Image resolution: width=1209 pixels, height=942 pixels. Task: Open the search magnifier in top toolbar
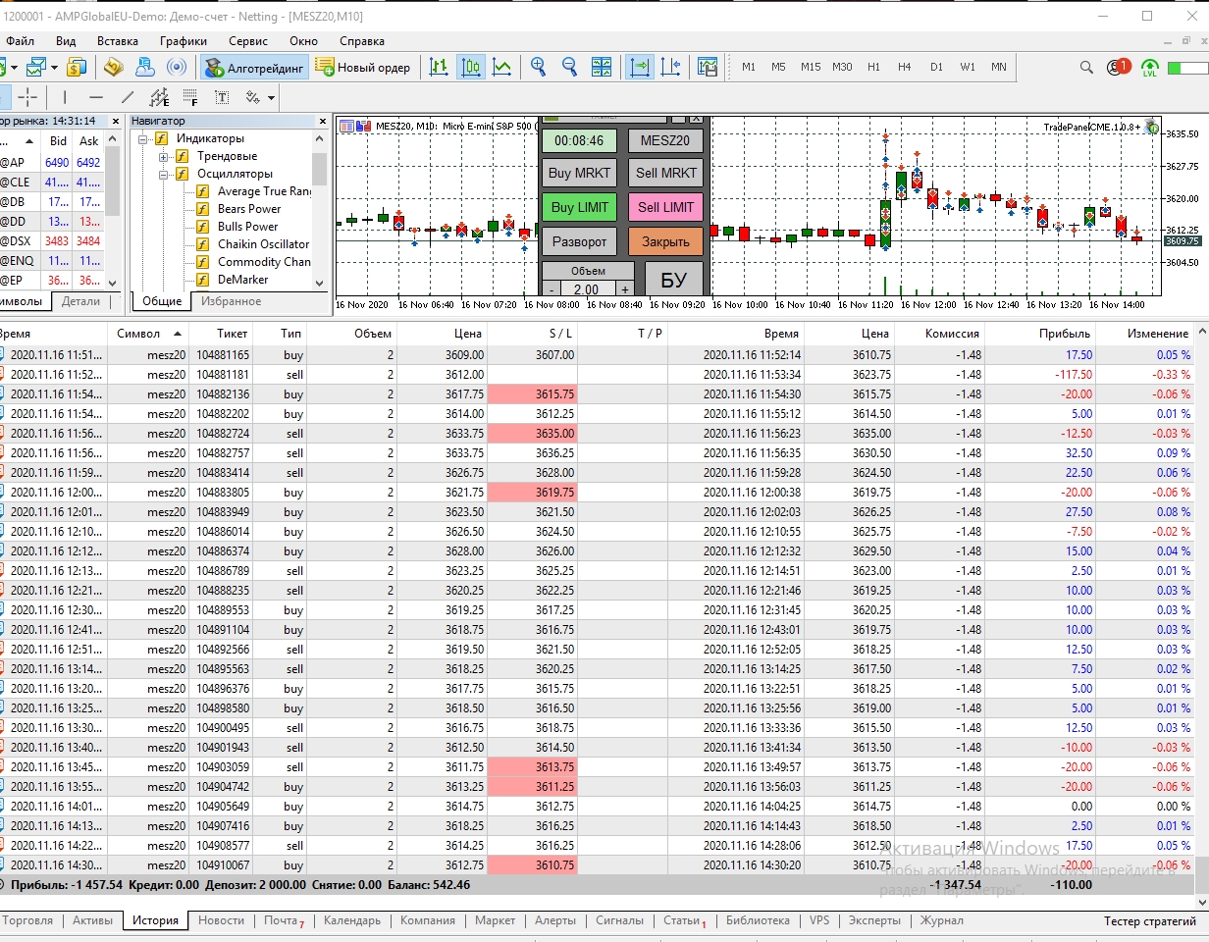click(1086, 68)
